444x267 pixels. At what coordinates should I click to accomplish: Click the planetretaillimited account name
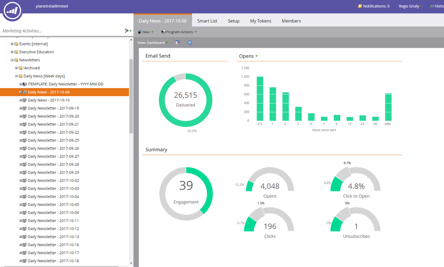52,6
